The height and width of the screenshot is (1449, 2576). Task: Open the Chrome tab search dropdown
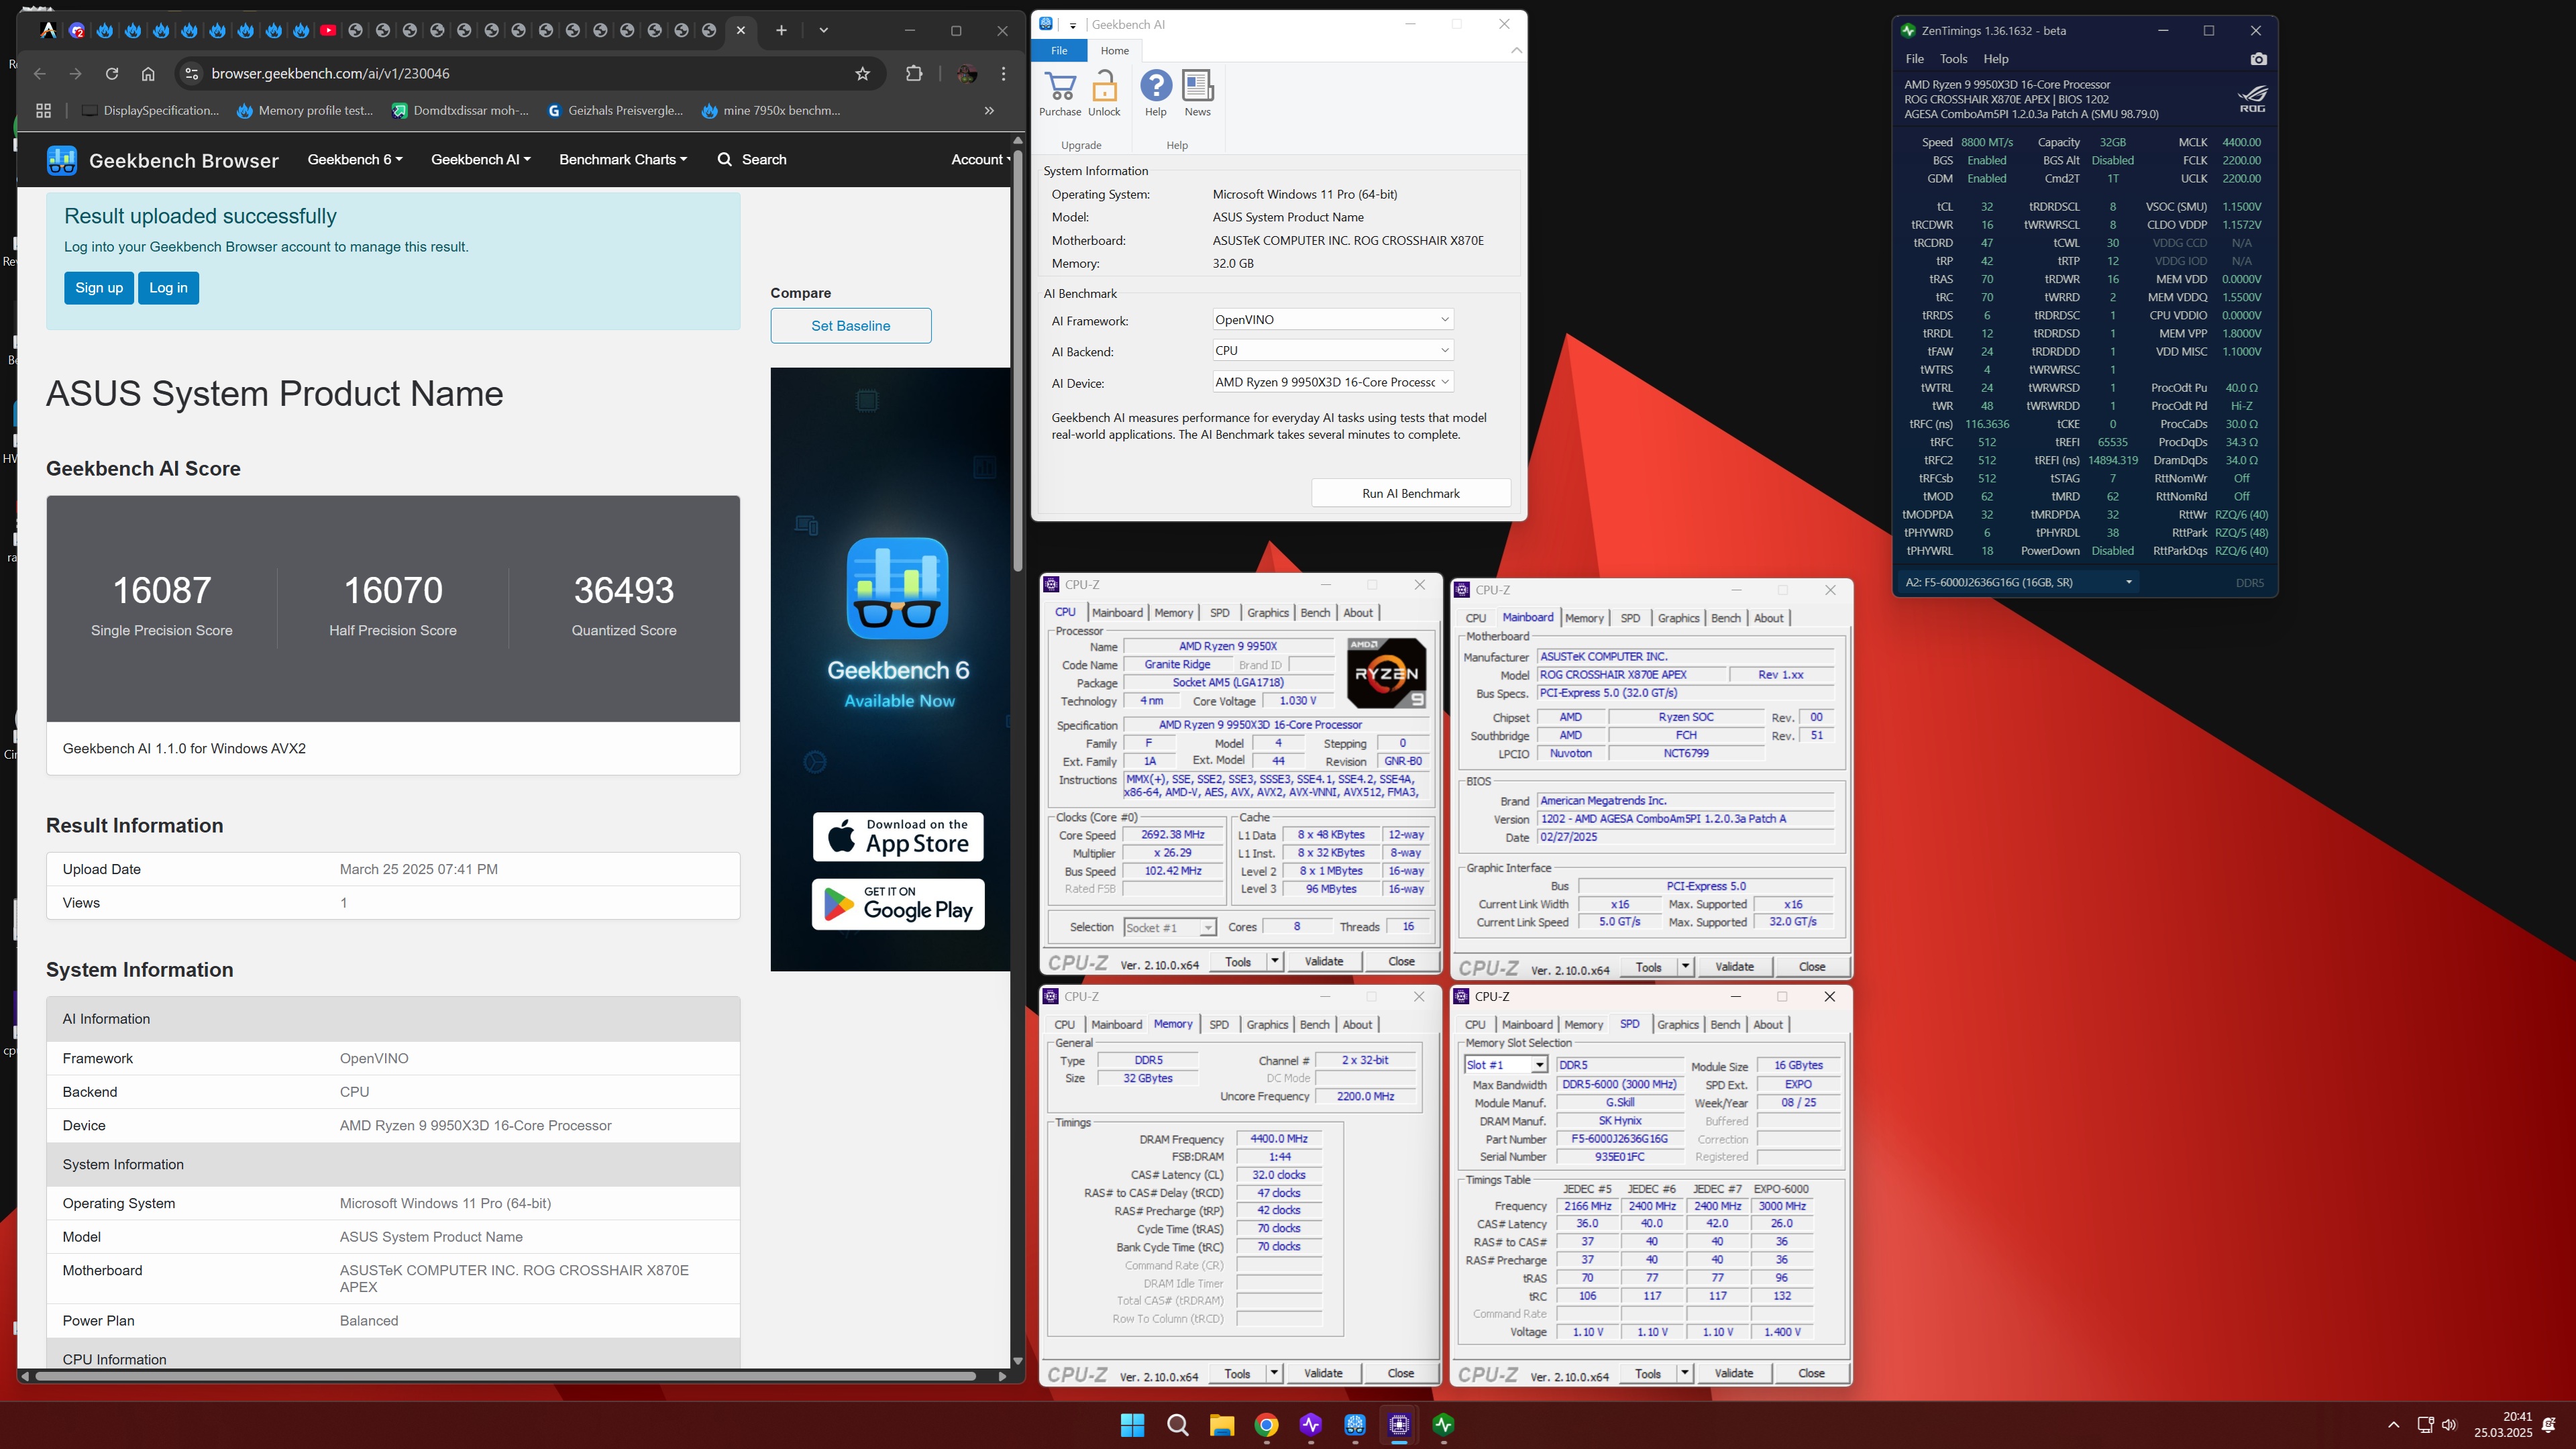click(x=823, y=30)
